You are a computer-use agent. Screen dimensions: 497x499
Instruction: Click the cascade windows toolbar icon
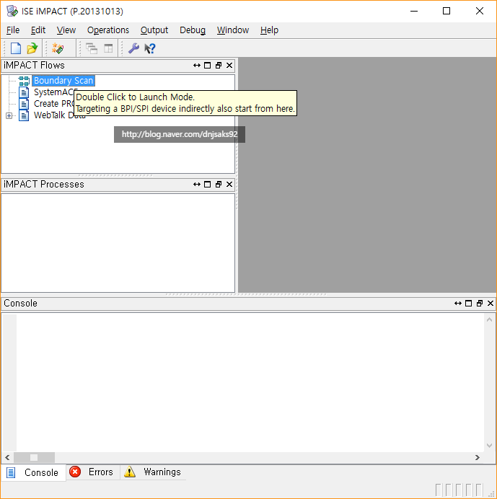[92, 48]
